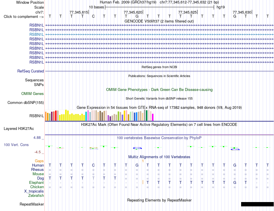274x211 pixels.
Task: Click the Mouse species label
Action: pos(38,174)
